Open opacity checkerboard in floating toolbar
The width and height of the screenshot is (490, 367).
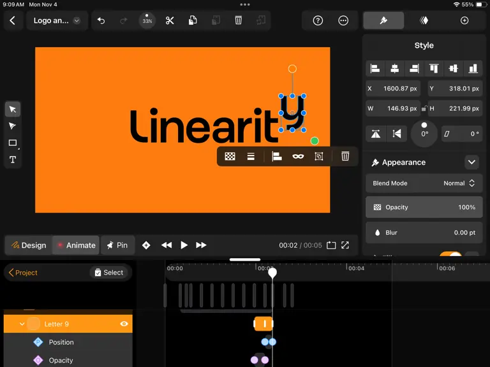(230, 156)
